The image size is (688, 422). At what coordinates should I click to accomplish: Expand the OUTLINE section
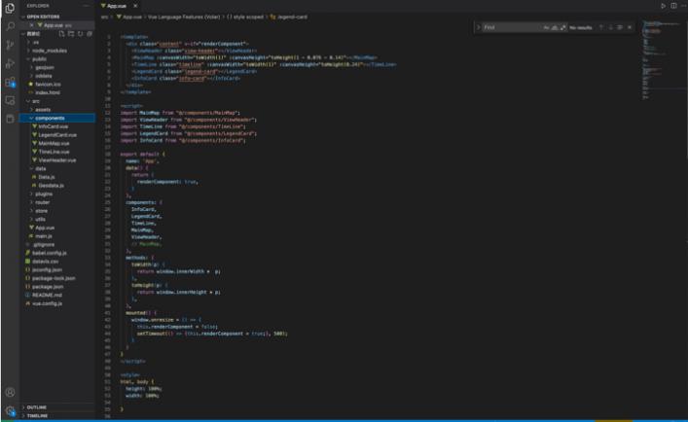(37, 406)
